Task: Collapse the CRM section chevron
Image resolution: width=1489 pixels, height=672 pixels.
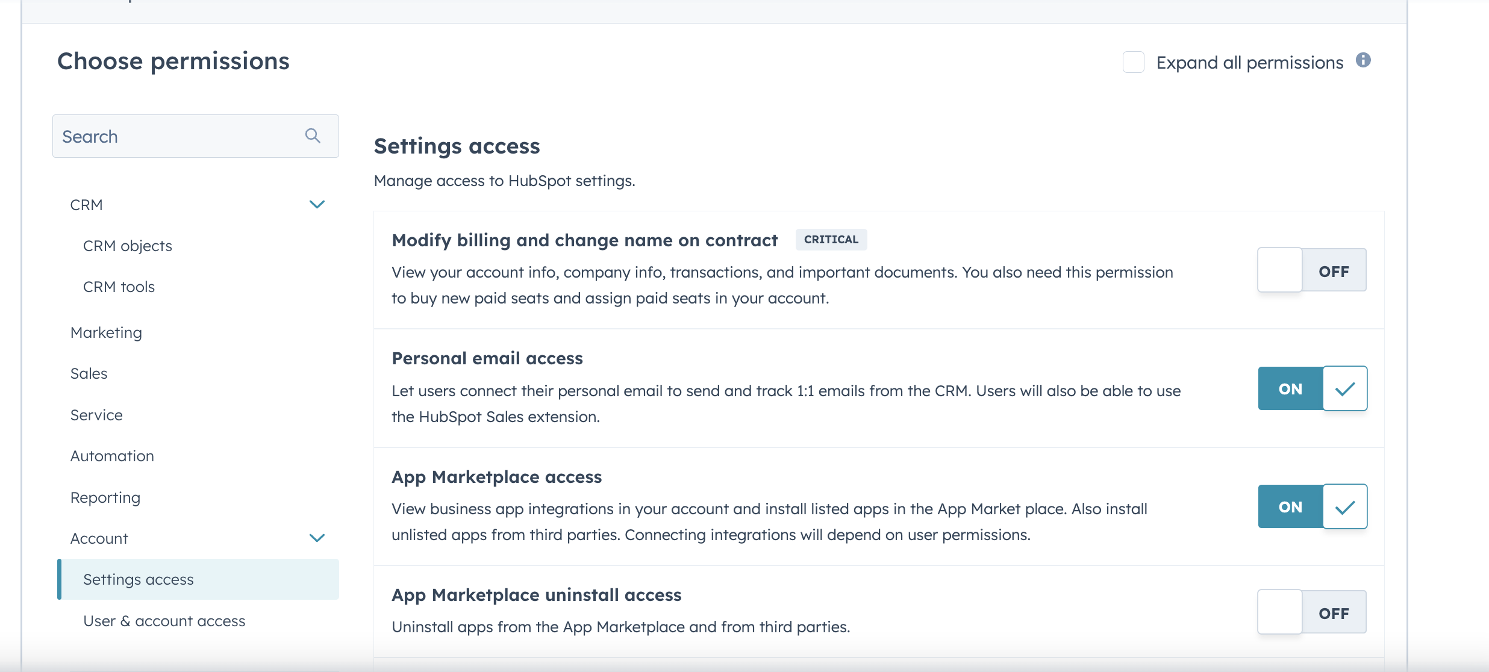Action: tap(317, 205)
